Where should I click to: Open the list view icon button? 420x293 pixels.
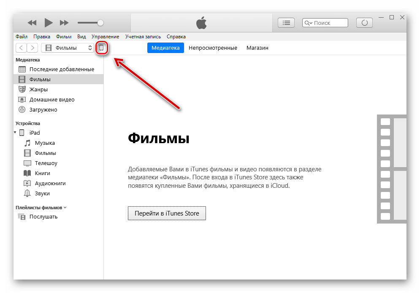pyautogui.click(x=286, y=23)
